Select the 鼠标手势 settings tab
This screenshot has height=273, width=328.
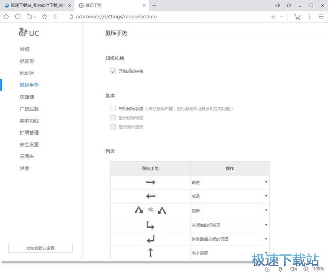click(112, 5)
